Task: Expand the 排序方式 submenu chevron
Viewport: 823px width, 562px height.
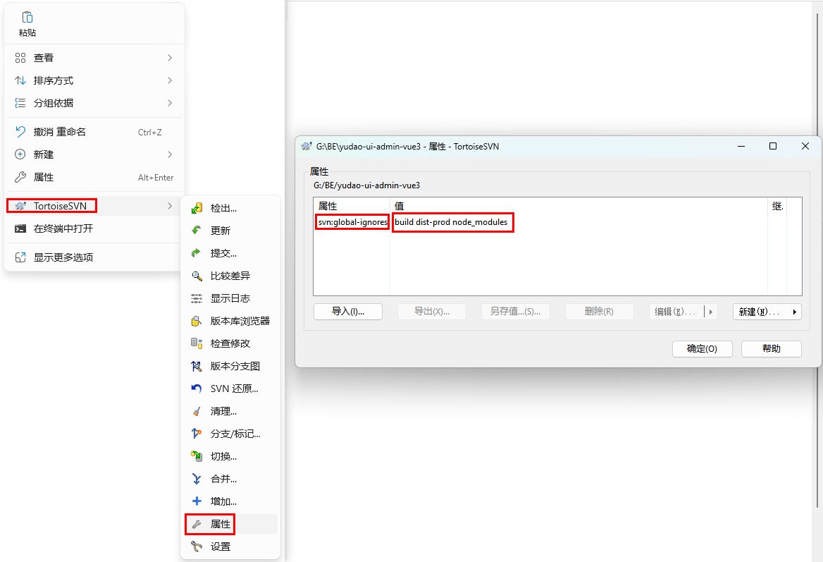Action: point(170,80)
